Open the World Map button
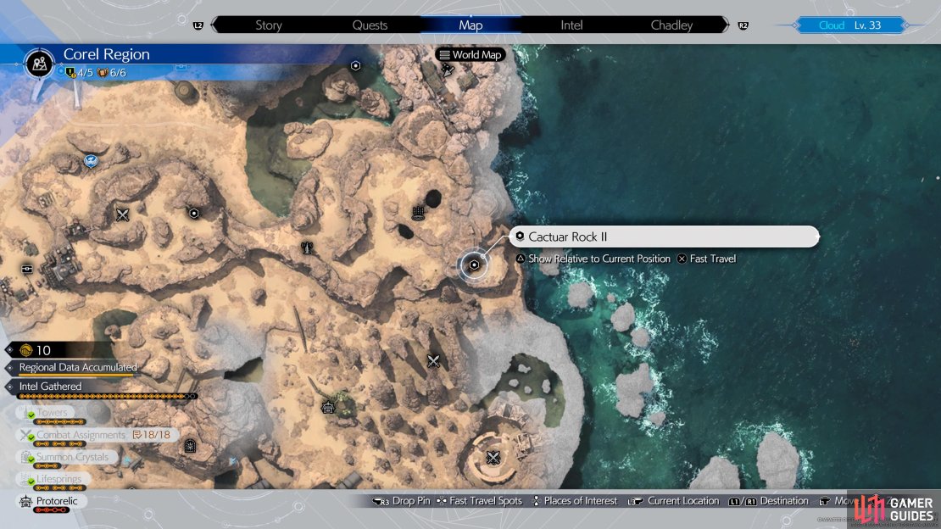 470,54
